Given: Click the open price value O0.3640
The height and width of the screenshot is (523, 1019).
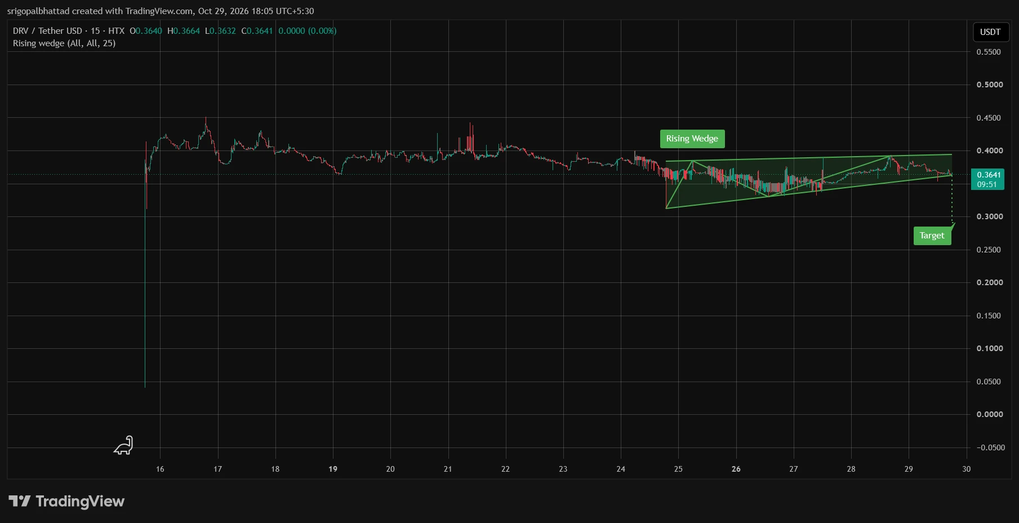Looking at the screenshot, I should [x=146, y=31].
